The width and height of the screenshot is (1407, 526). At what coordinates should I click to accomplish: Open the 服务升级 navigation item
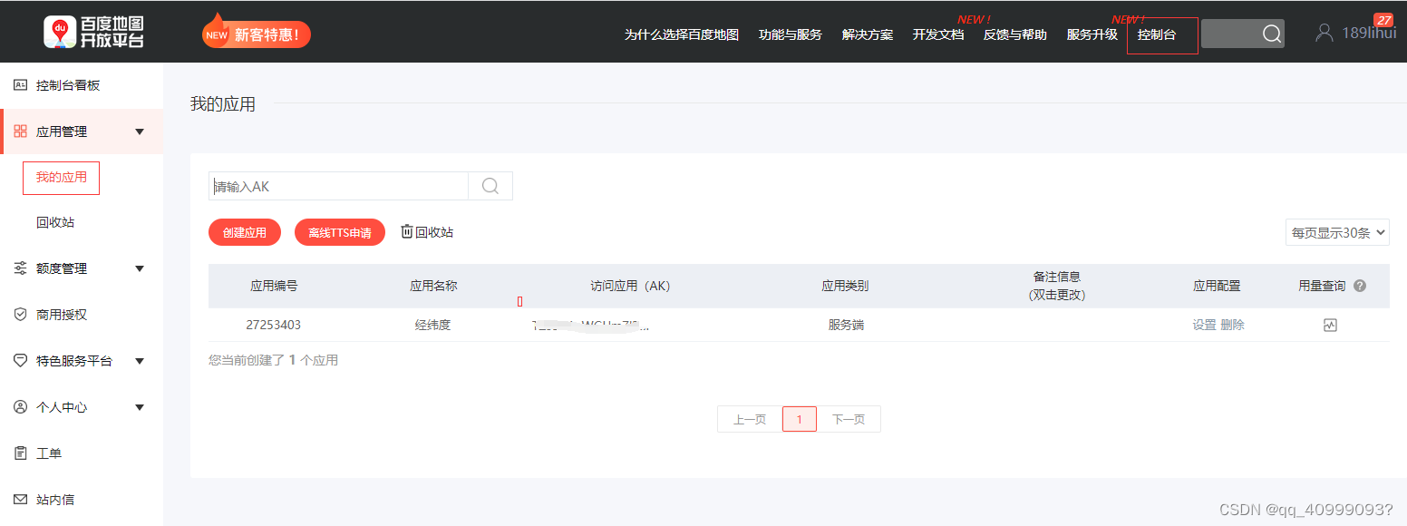tap(1092, 34)
